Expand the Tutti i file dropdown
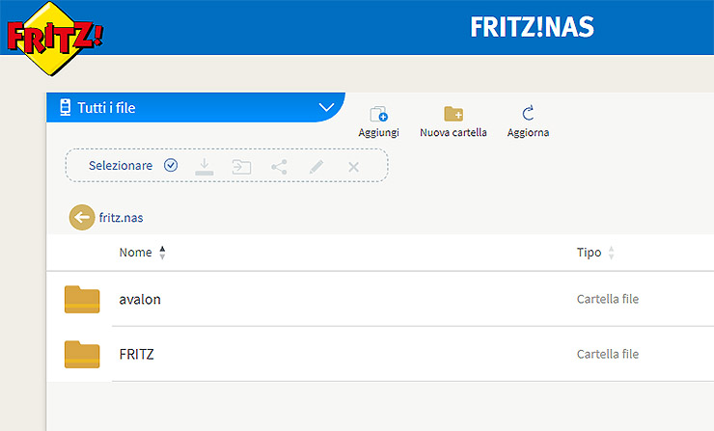 pyautogui.click(x=326, y=107)
